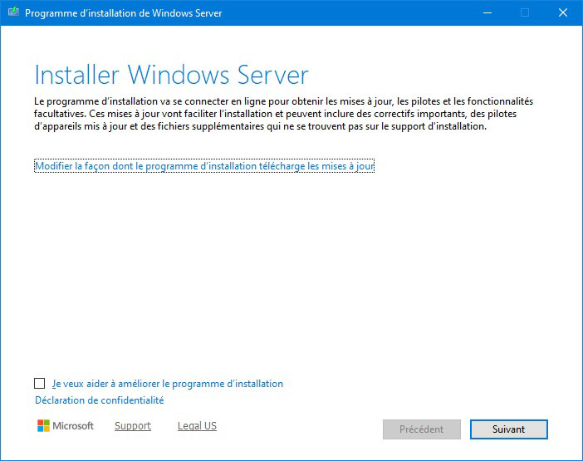Click the setup program icon in title bar
This screenshot has width=583, height=461.
[x=13, y=13]
